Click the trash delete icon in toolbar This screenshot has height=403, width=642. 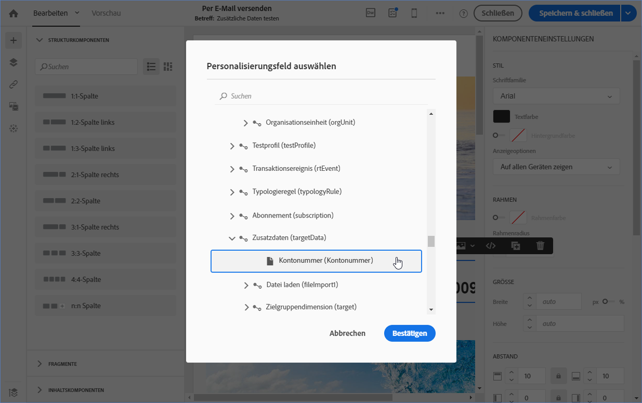[541, 246]
